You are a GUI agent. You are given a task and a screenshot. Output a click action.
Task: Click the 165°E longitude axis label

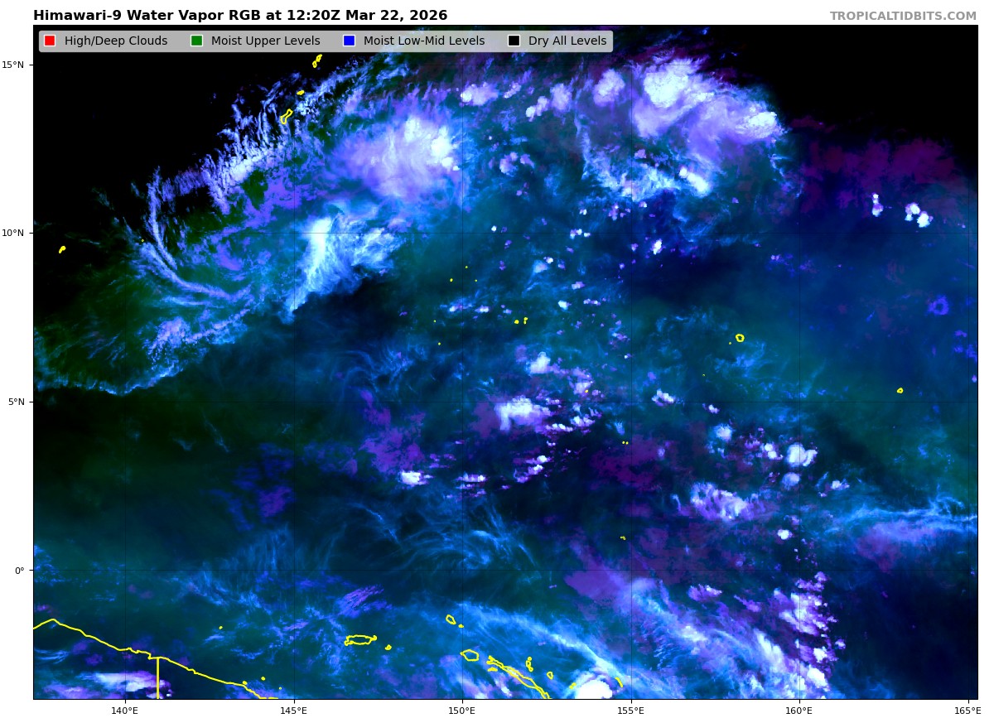966,710
